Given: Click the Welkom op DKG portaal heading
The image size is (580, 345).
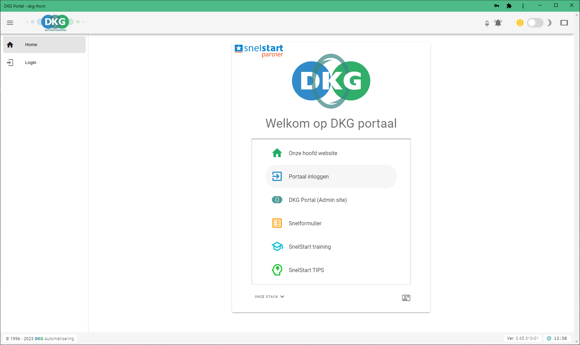Looking at the screenshot, I should (x=331, y=123).
